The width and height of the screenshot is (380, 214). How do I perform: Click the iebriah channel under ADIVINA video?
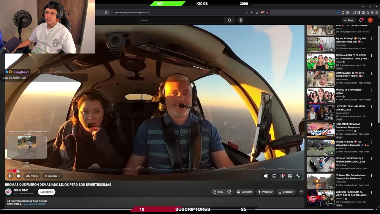339,62
